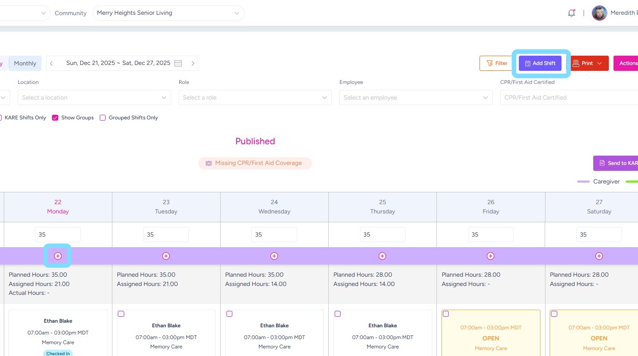Go to the next week
Image resolution: width=638 pixels, height=356 pixels.
193,63
